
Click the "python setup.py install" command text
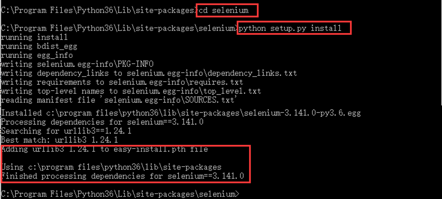tap(290, 28)
